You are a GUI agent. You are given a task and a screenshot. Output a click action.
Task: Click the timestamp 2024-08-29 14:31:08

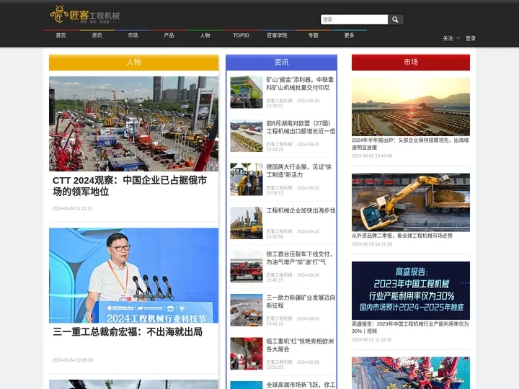372,244
